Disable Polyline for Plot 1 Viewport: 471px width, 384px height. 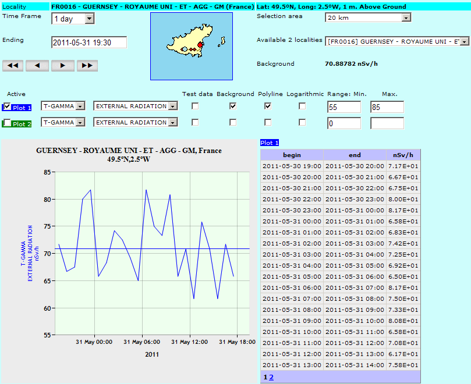coord(268,106)
